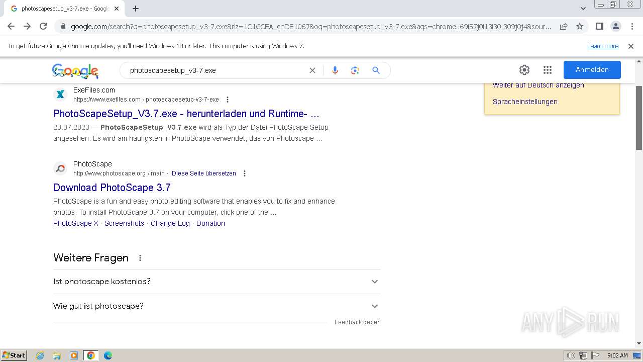Image resolution: width=643 pixels, height=362 pixels.
Task: Expand Wie gut ist photoscape? question
Action: [217, 306]
